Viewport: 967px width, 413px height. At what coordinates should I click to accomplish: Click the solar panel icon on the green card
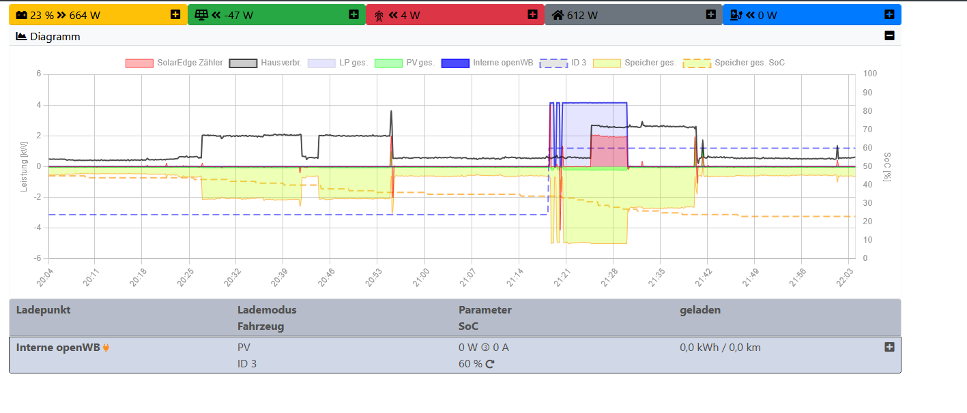pyautogui.click(x=202, y=14)
